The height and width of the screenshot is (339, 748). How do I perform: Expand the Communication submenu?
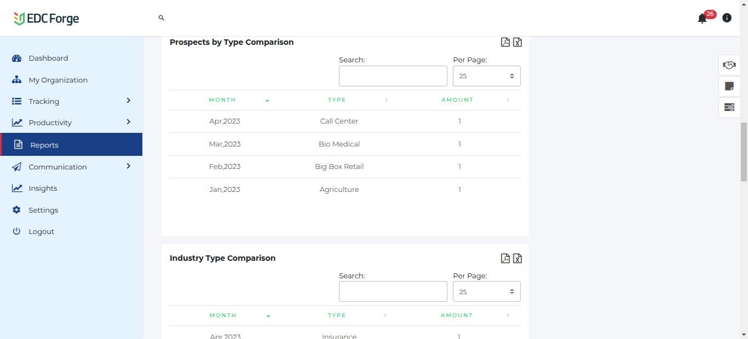[x=128, y=166]
